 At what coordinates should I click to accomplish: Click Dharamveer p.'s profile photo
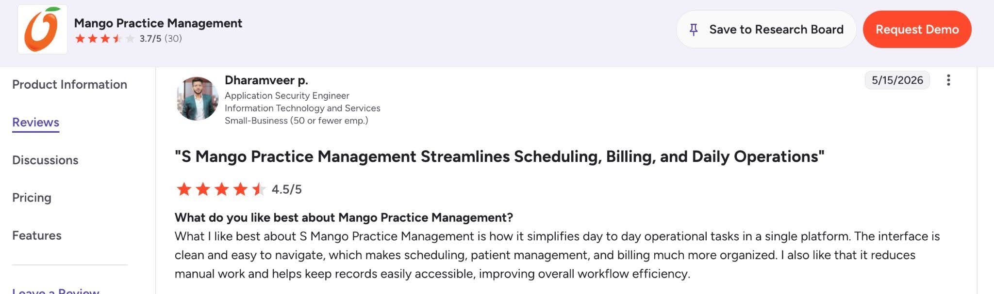click(x=197, y=99)
